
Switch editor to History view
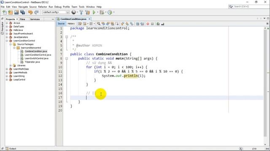click(x=71, y=23)
